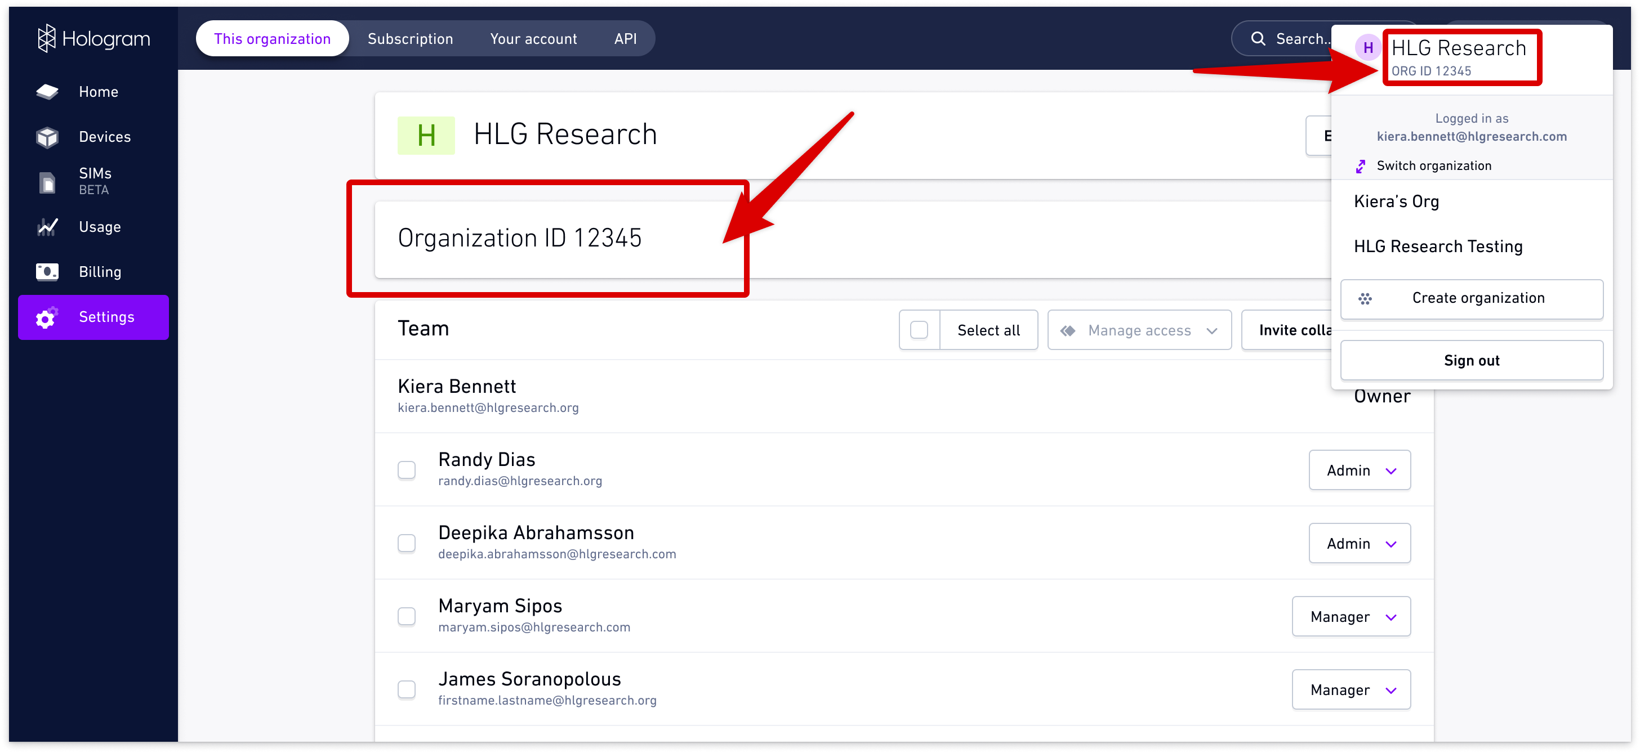Select HLG Research Testing organization
The width and height of the screenshot is (1640, 753).
coord(1439,246)
